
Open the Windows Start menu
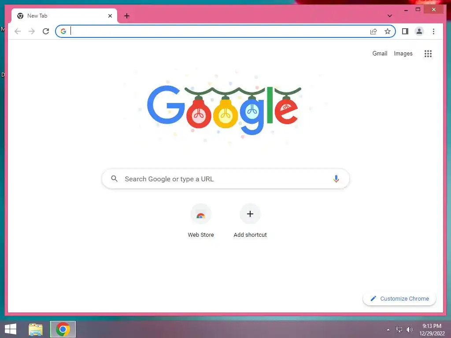[x=11, y=329]
